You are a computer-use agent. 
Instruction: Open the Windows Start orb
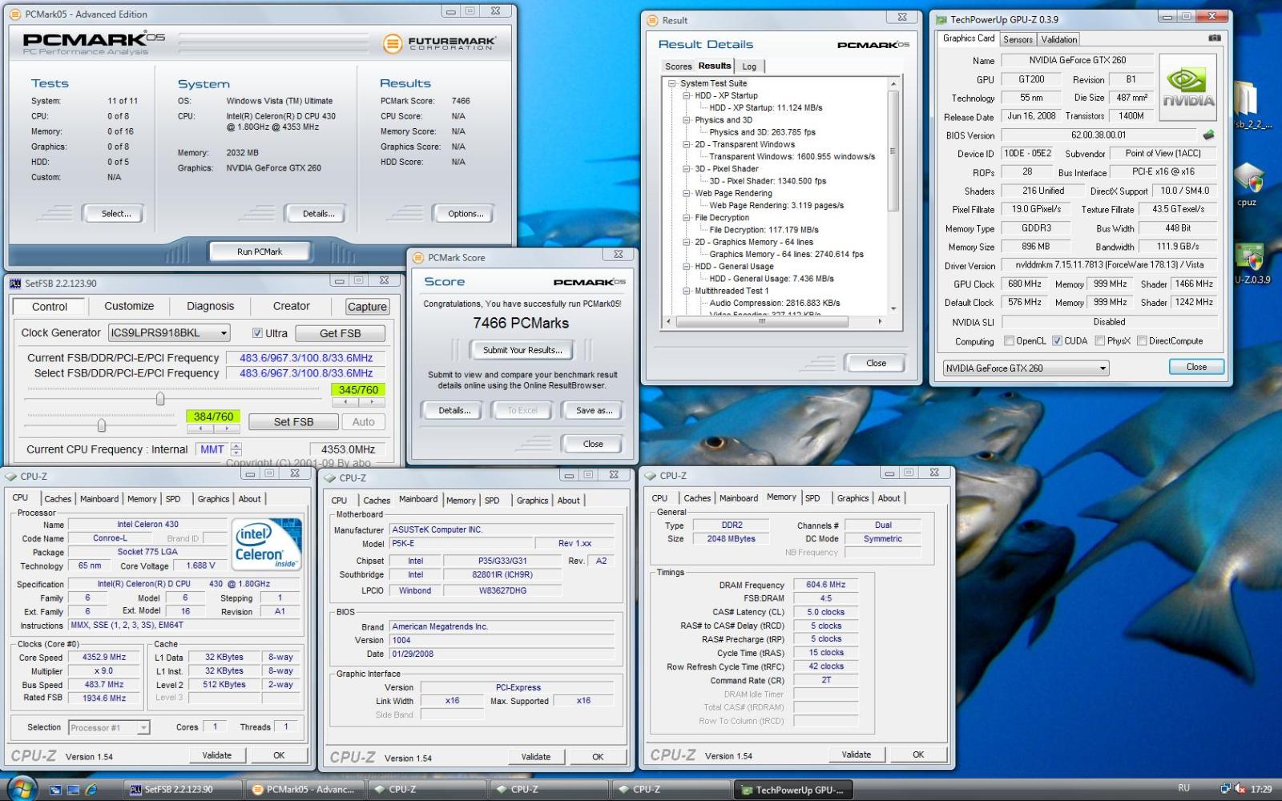22,788
